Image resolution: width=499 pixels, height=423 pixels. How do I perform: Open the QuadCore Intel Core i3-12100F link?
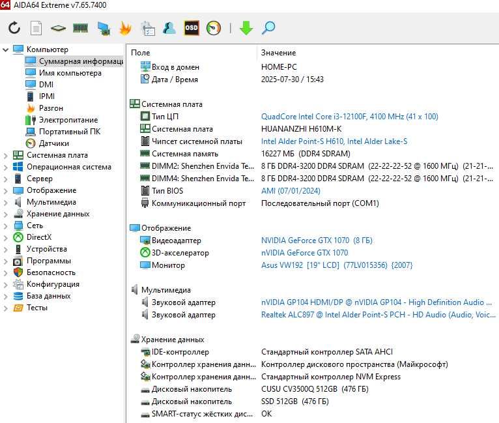pos(349,117)
